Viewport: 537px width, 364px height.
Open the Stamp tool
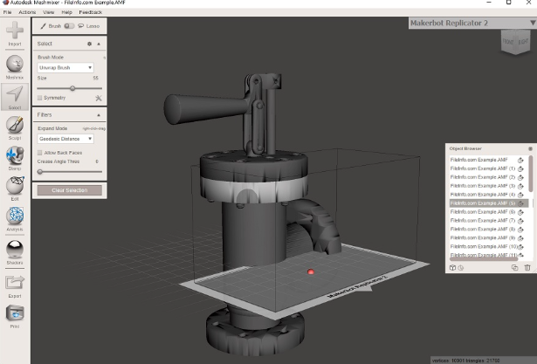pyautogui.click(x=15, y=158)
